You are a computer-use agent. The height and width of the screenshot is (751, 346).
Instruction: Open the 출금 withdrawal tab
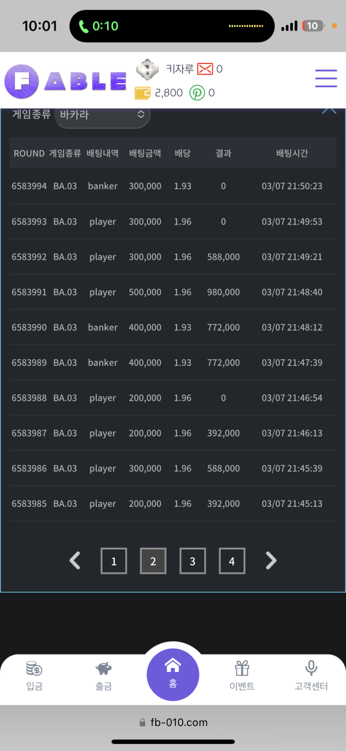pyautogui.click(x=104, y=676)
